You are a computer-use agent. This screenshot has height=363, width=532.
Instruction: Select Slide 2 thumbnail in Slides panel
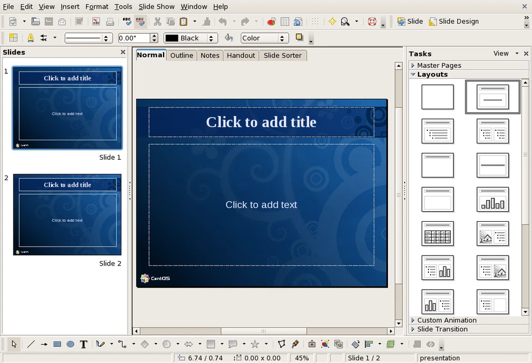[x=67, y=214]
